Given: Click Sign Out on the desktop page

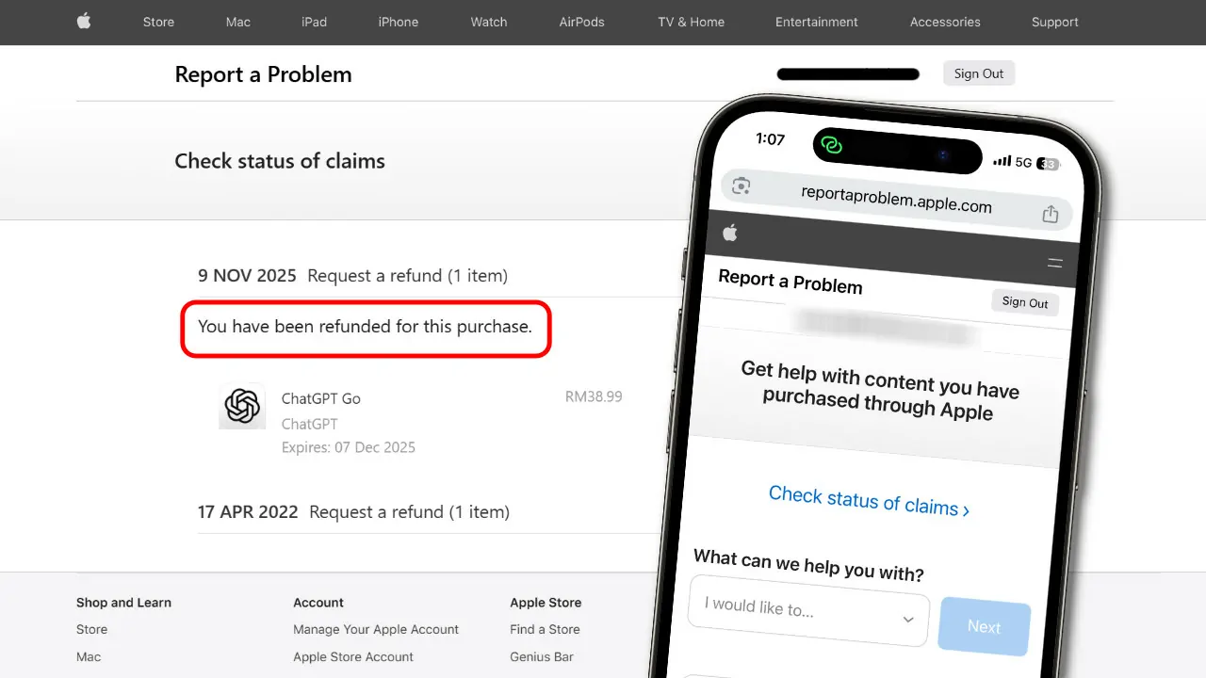Looking at the screenshot, I should [978, 73].
